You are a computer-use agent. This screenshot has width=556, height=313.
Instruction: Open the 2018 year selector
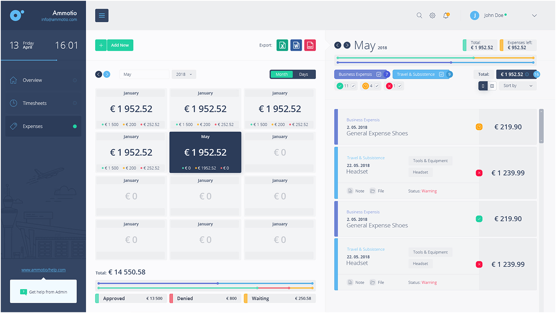[183, 74]
